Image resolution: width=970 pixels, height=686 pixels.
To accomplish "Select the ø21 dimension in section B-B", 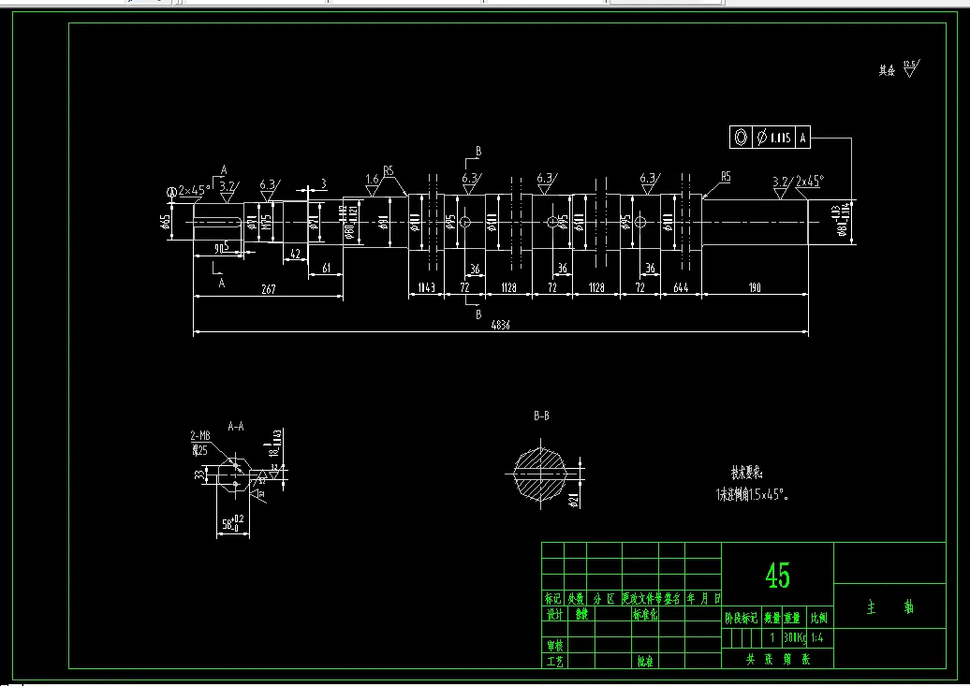I will click(x=573, y=500).
